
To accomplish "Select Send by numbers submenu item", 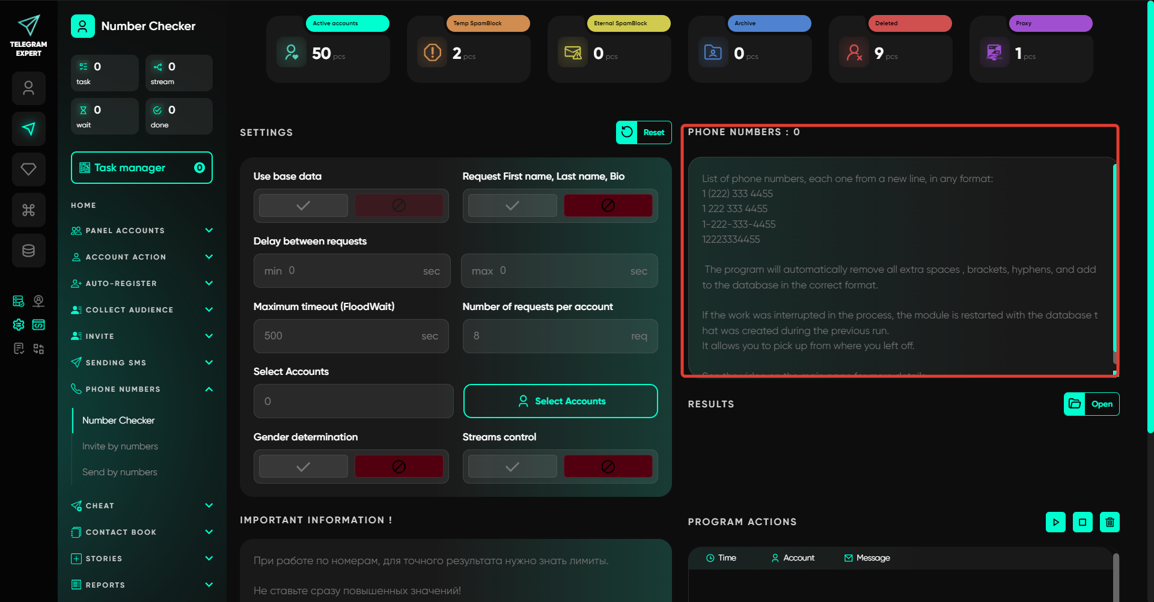I will (x=120, y=472).
